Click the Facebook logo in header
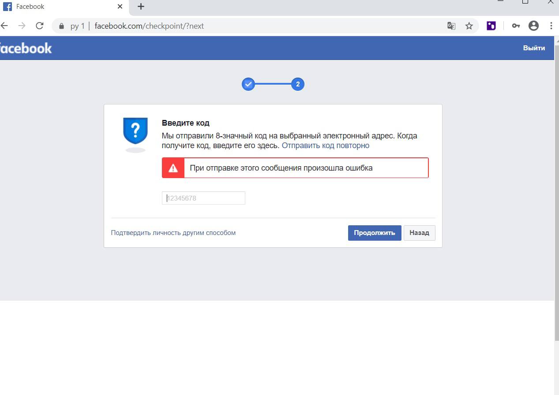 coord(26,48)
